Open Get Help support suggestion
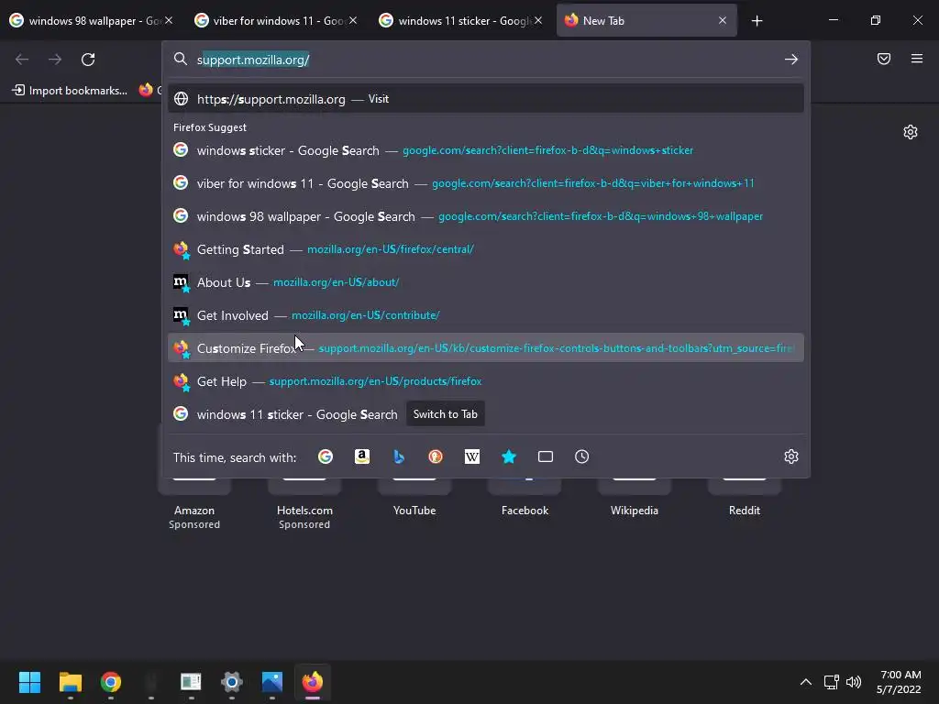 click(x=486, y=380)
